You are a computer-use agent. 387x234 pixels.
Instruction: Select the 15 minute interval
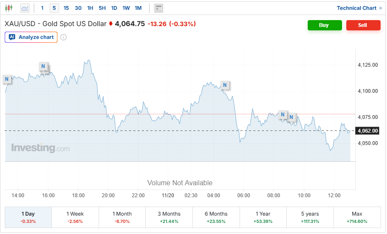[66, 8]
